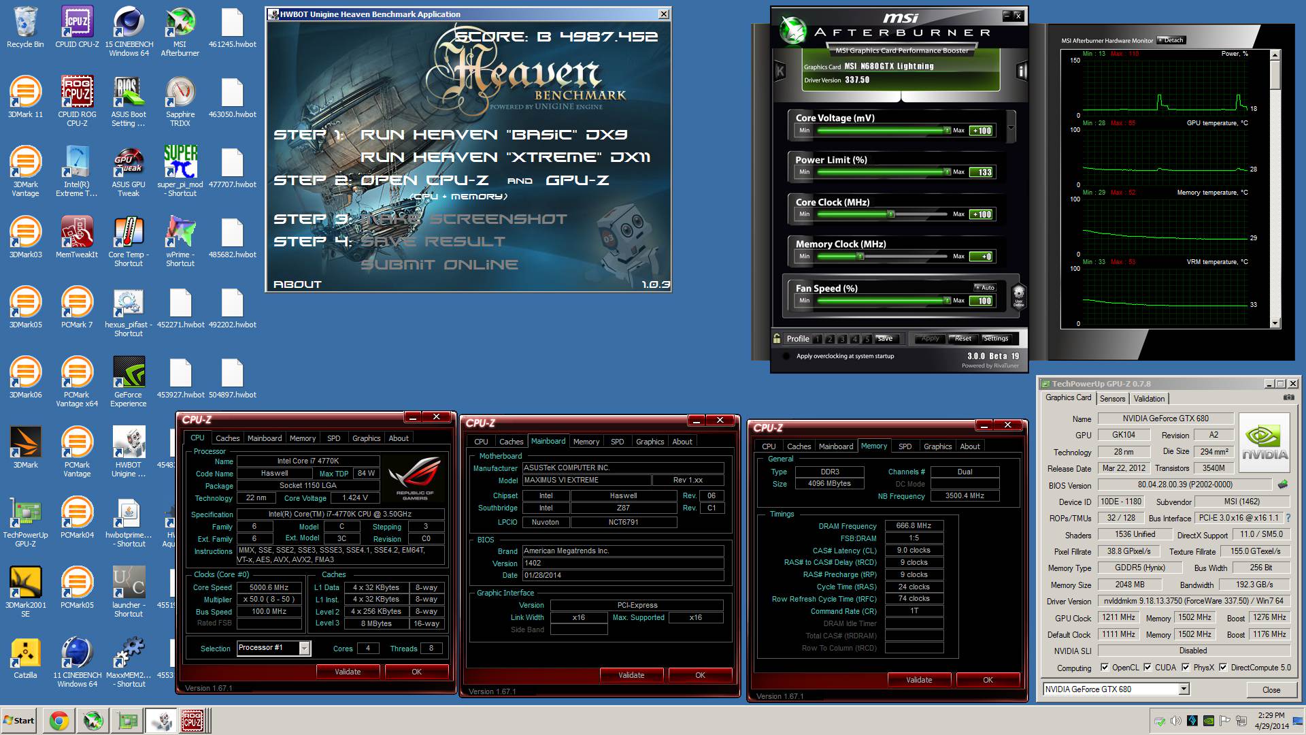This screenshot has width=1306, height=735.
Task: Click GPU-Z screenshot camera icon
Action: [1288, 397]
